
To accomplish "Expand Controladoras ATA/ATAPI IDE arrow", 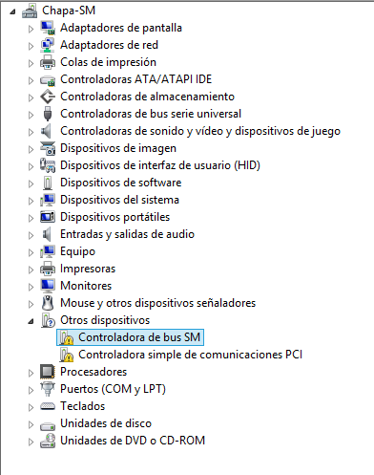I will [31, 80].
